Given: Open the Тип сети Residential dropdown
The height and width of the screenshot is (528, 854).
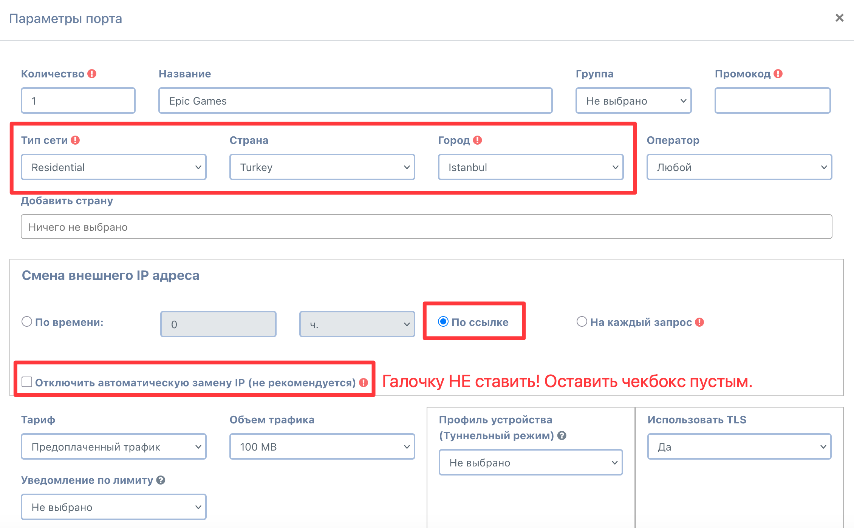Looking at the screenshot, I should point(114,167).
